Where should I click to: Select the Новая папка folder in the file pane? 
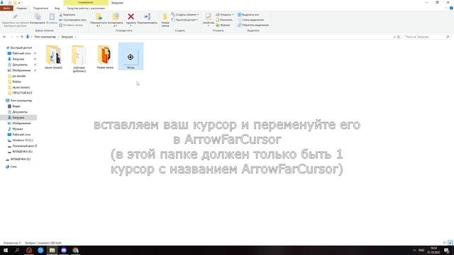click(105, 57)
